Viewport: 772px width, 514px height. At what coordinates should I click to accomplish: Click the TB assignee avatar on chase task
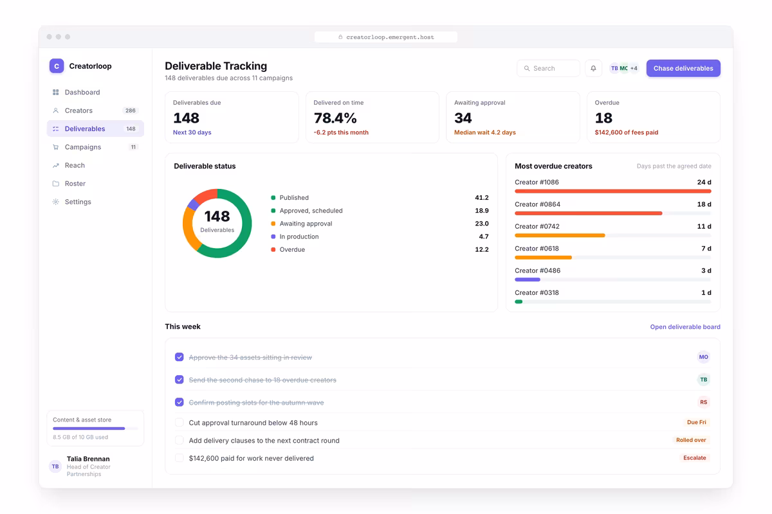click(704, 380)
